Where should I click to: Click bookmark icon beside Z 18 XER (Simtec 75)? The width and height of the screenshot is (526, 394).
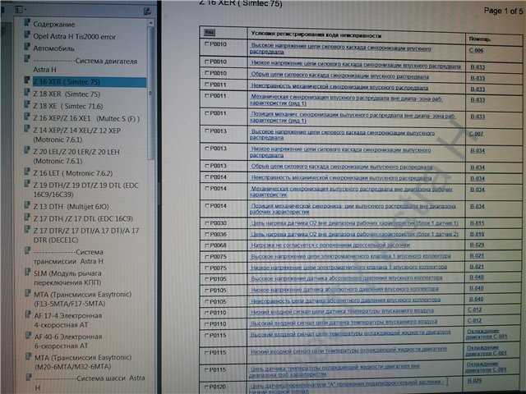tap(27, 92)
